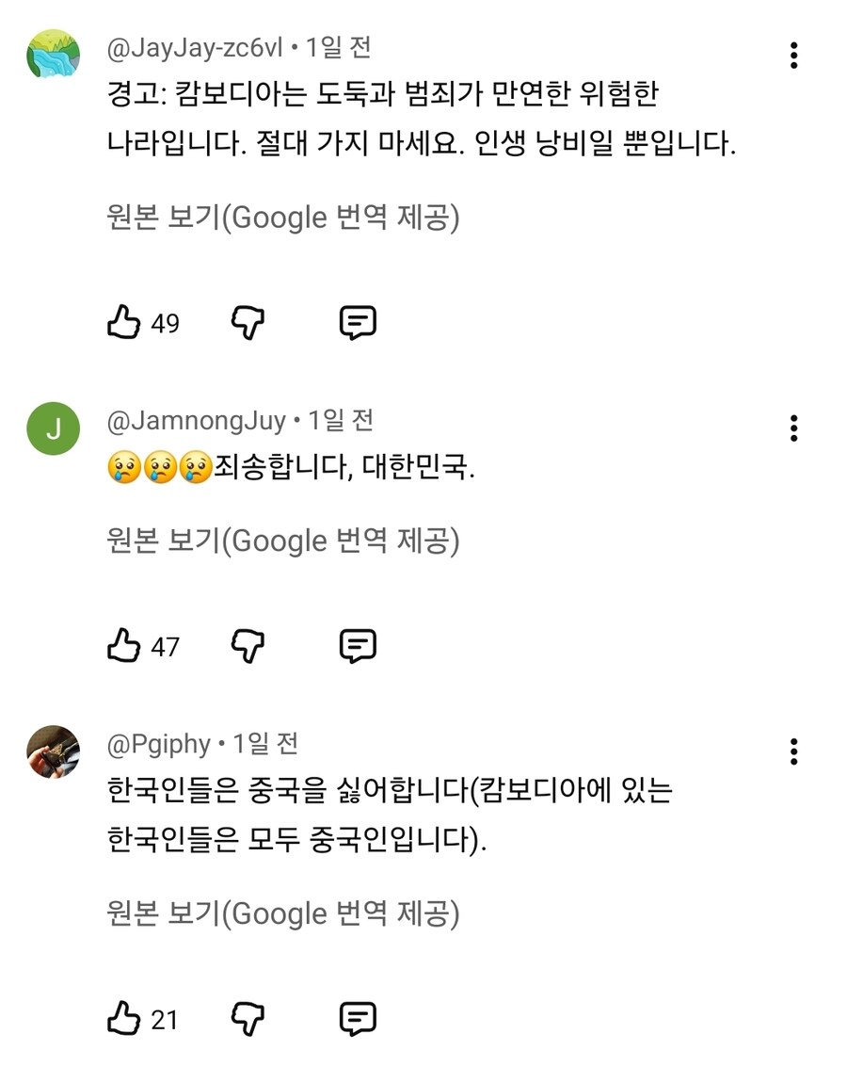847x1066 pixels.
Task: Like the @Pgiphy comment
Action: pyautogui.click(x=123, y=1019)
